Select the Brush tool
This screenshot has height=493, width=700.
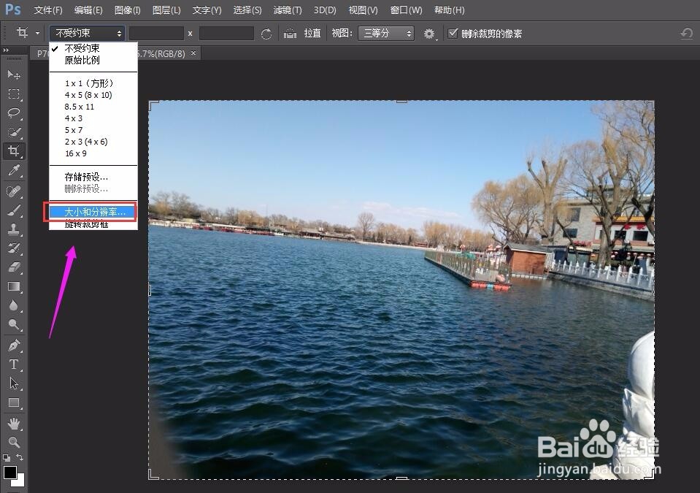pos(14,210)
